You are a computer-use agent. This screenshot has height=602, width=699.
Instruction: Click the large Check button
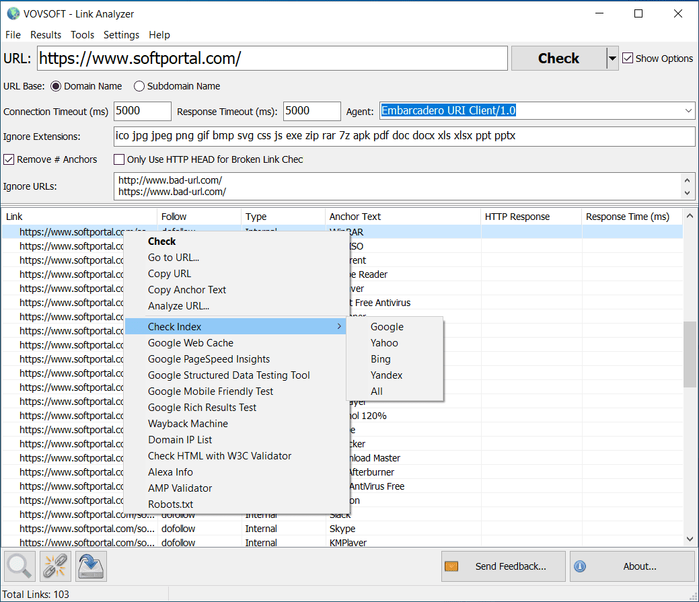tap(558, 59)
